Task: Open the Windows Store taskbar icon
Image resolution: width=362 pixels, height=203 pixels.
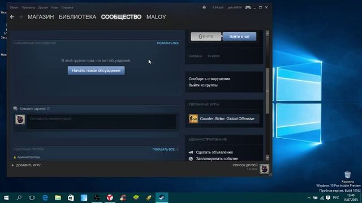Action: click(71, 198)
